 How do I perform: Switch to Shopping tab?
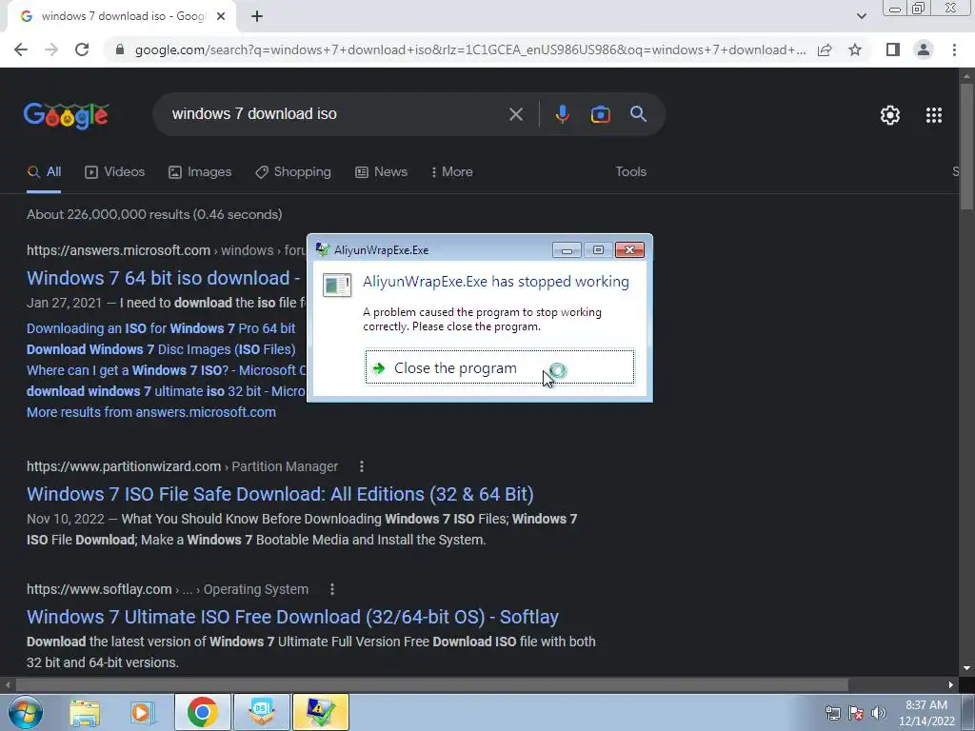293,172
